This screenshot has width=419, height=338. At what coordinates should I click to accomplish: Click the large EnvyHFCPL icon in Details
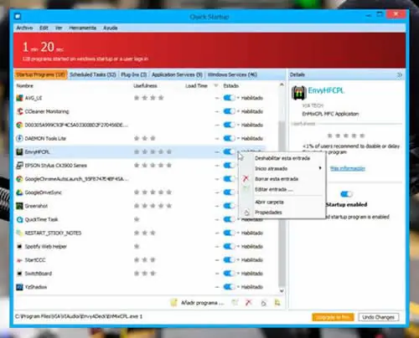(298, 93)
